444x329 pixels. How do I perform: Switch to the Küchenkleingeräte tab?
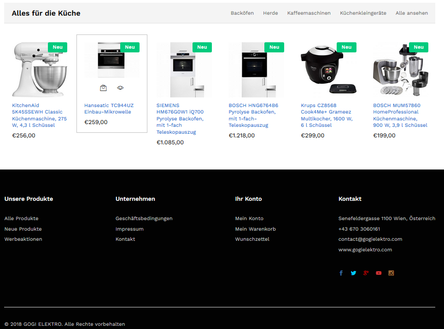pyautogui.click(x=363, y=13)
